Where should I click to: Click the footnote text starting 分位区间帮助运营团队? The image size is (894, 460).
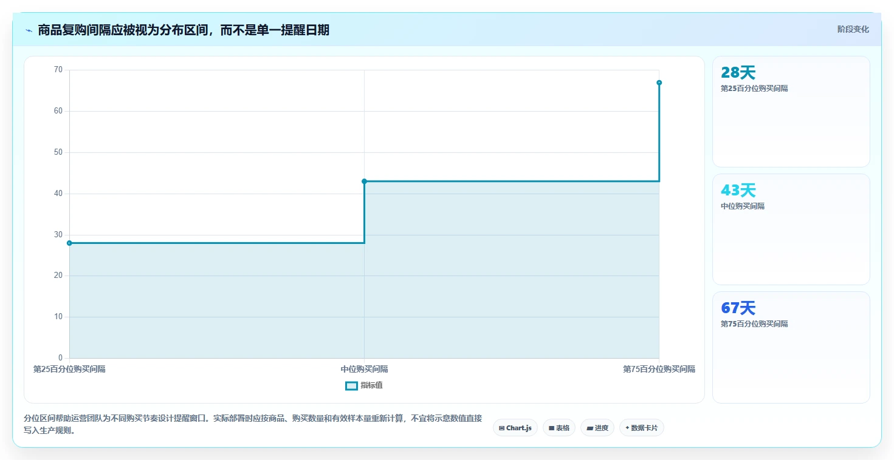(252, 425)
